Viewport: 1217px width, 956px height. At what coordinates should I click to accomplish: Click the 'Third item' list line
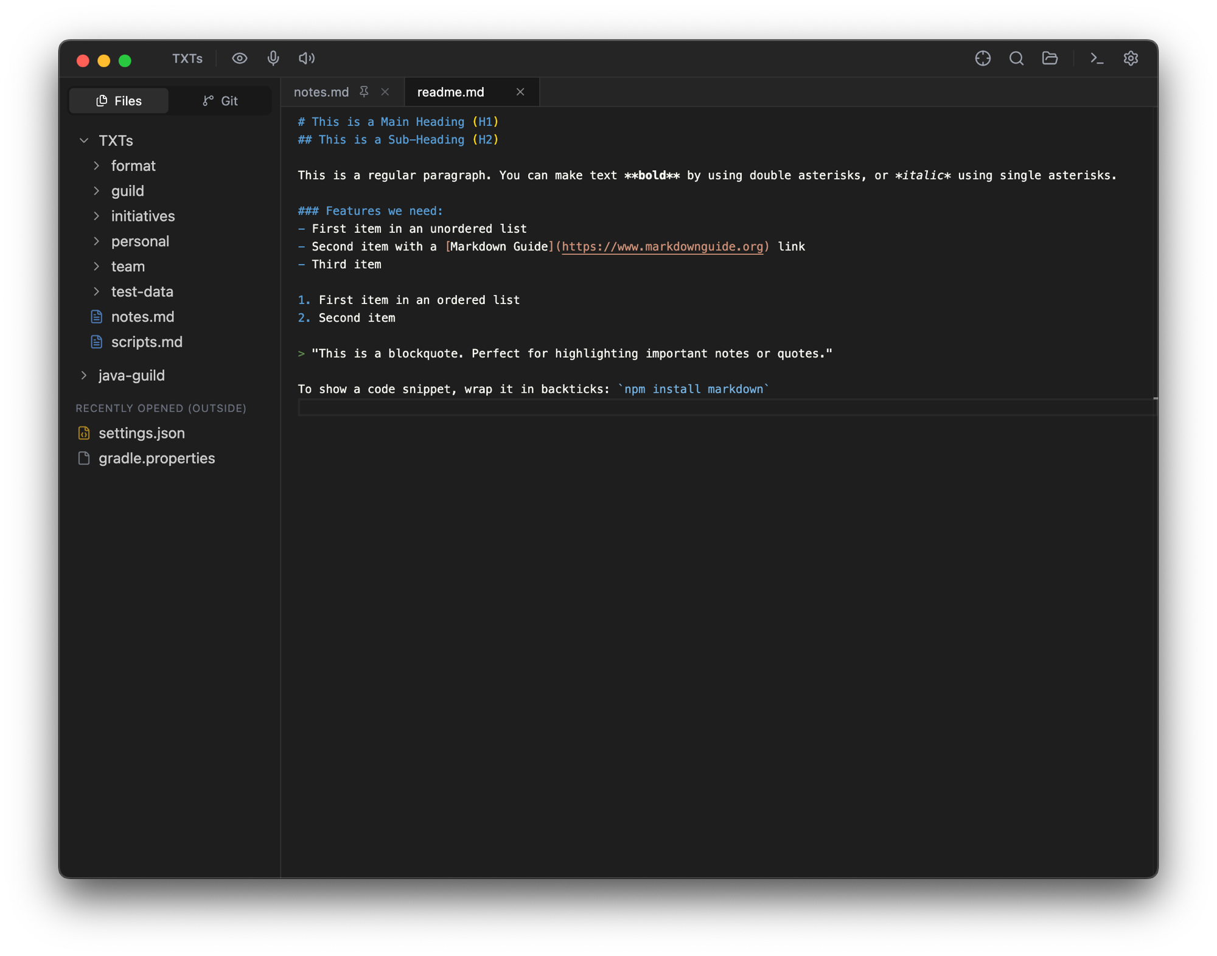tap(340, 265)
